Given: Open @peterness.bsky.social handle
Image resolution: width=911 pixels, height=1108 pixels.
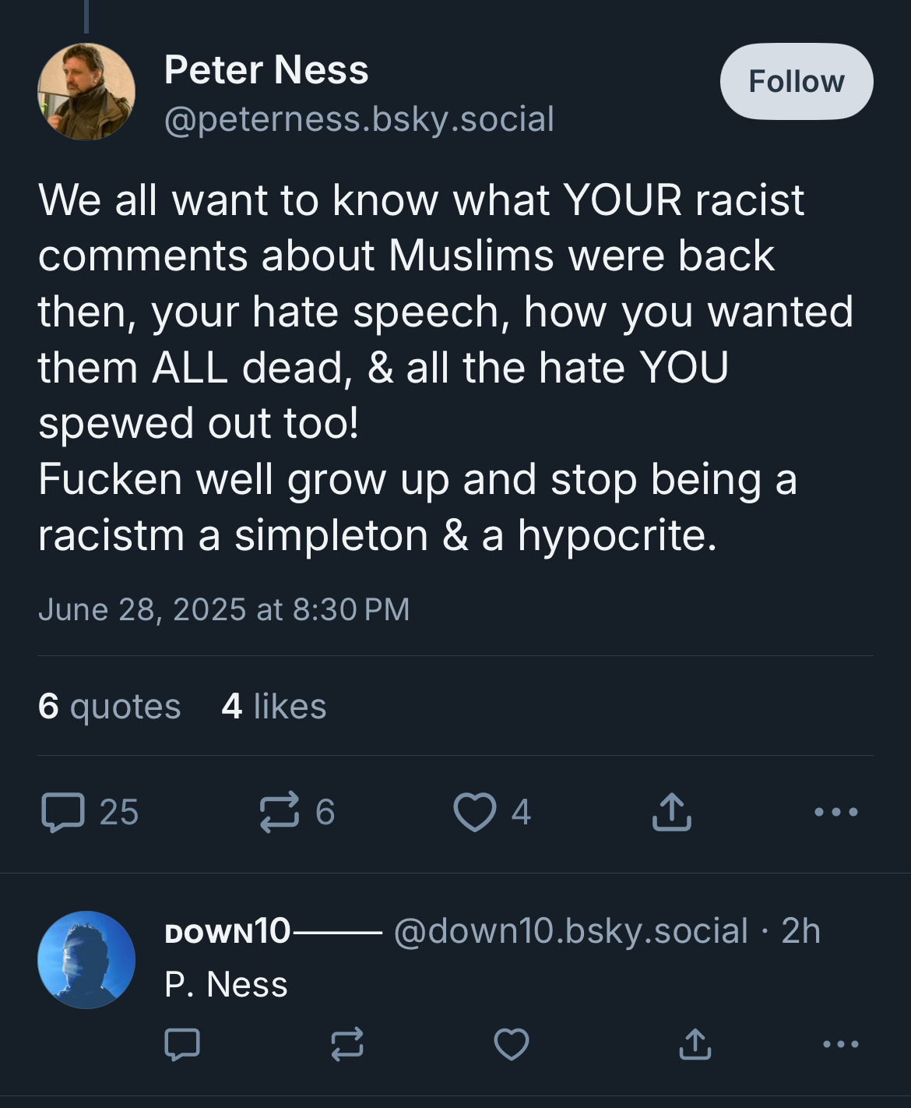Looking at the screenshot, I should [359, 119].
